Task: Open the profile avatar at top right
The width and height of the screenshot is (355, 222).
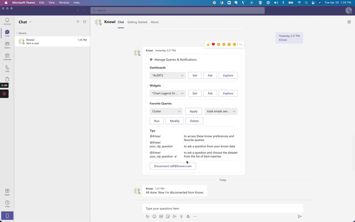Action: coord(349,10)
